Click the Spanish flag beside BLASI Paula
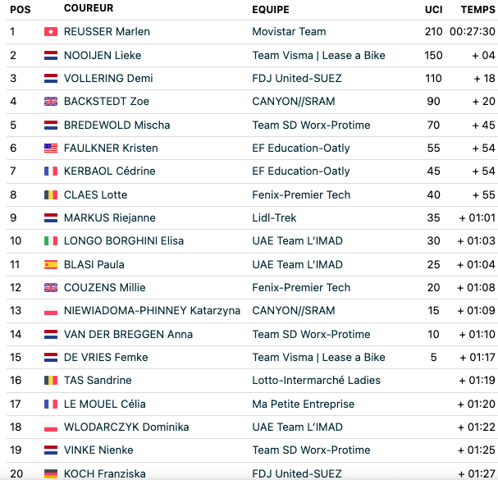498x480 pixels. tap(51, 265)
